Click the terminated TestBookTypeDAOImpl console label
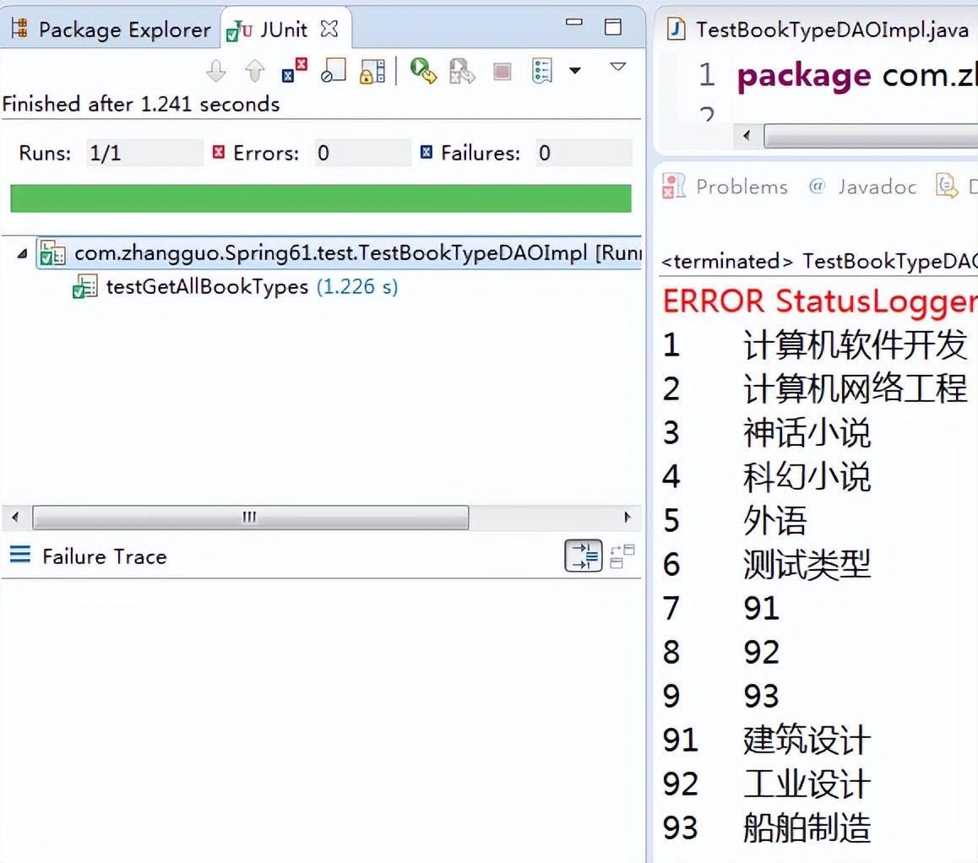Screen dimensions: 978x863 (818, 261)
